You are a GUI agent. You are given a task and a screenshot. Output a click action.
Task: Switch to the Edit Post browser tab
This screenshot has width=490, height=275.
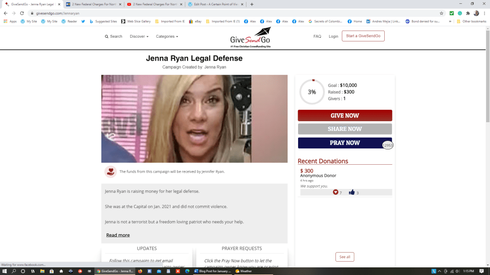tap(214, 4)
